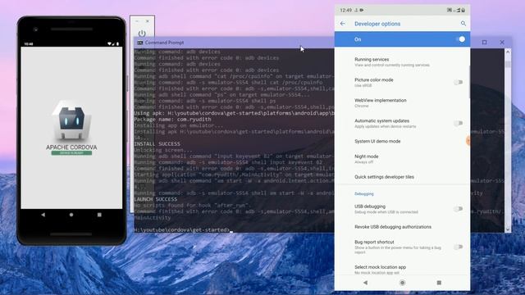
Task: Click the command prompt input line
Action: 183,230
